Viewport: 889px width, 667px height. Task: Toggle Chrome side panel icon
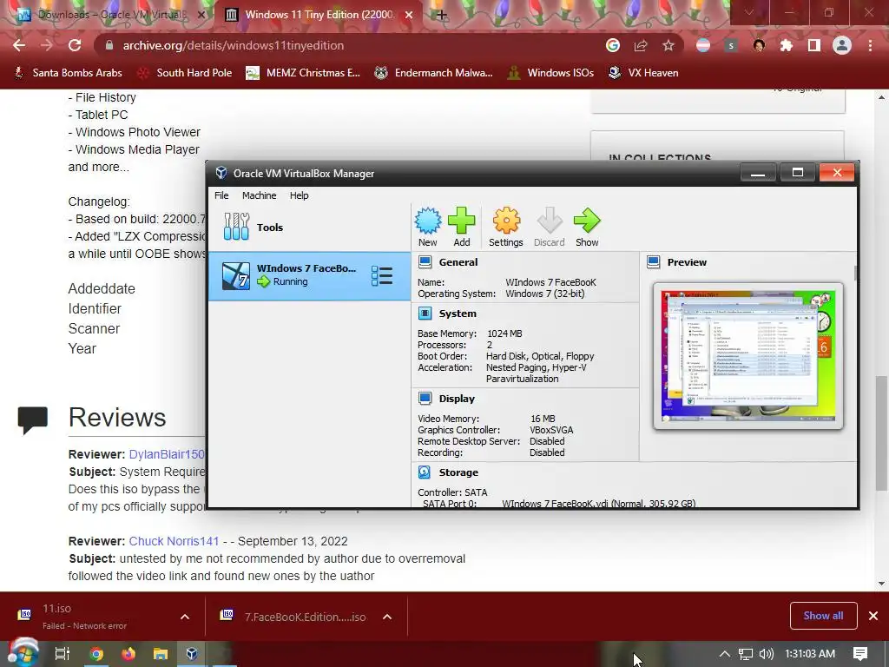[814, 45]
